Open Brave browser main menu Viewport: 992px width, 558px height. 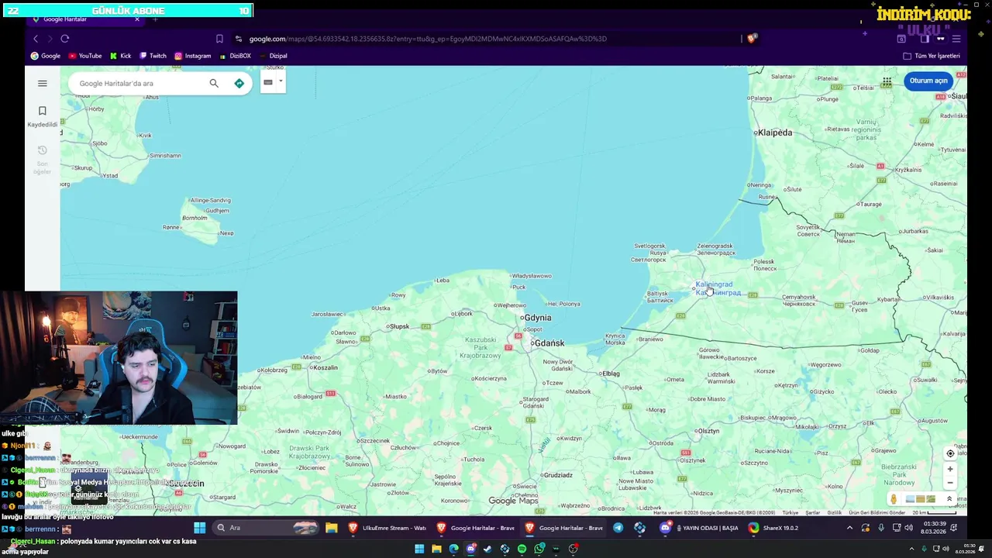[956, 39]
